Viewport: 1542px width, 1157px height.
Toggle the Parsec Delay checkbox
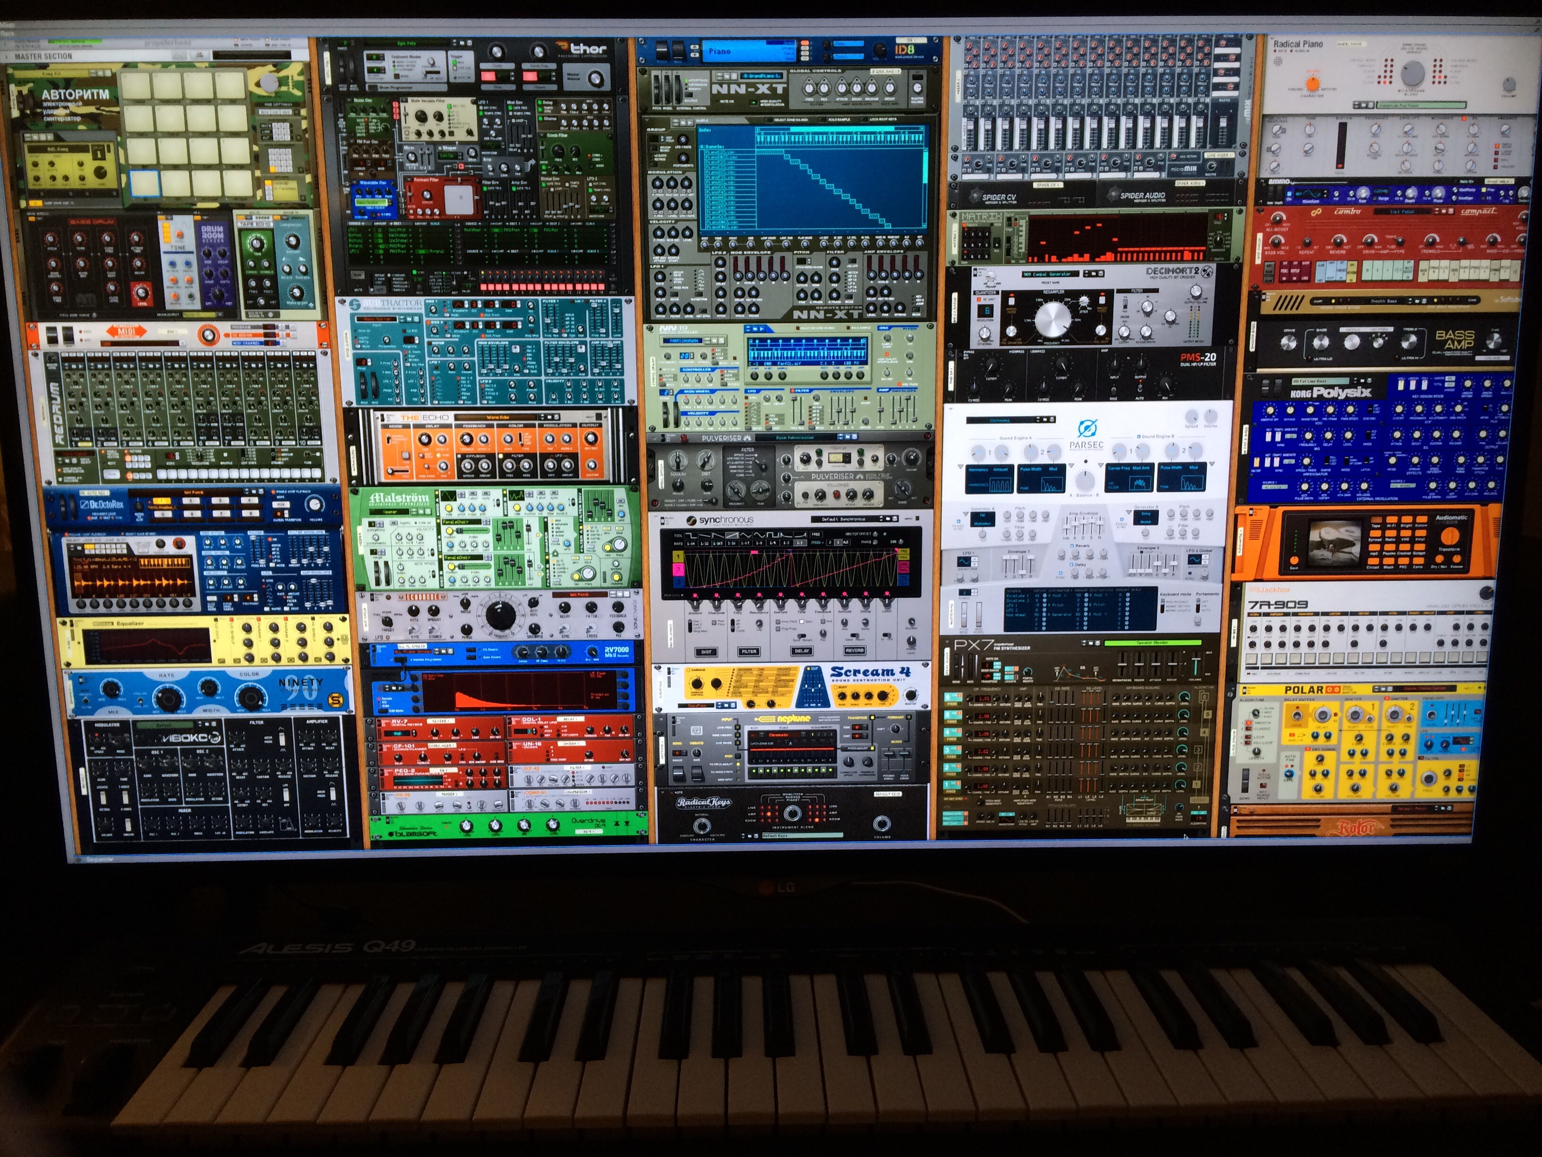(1072, 566)
